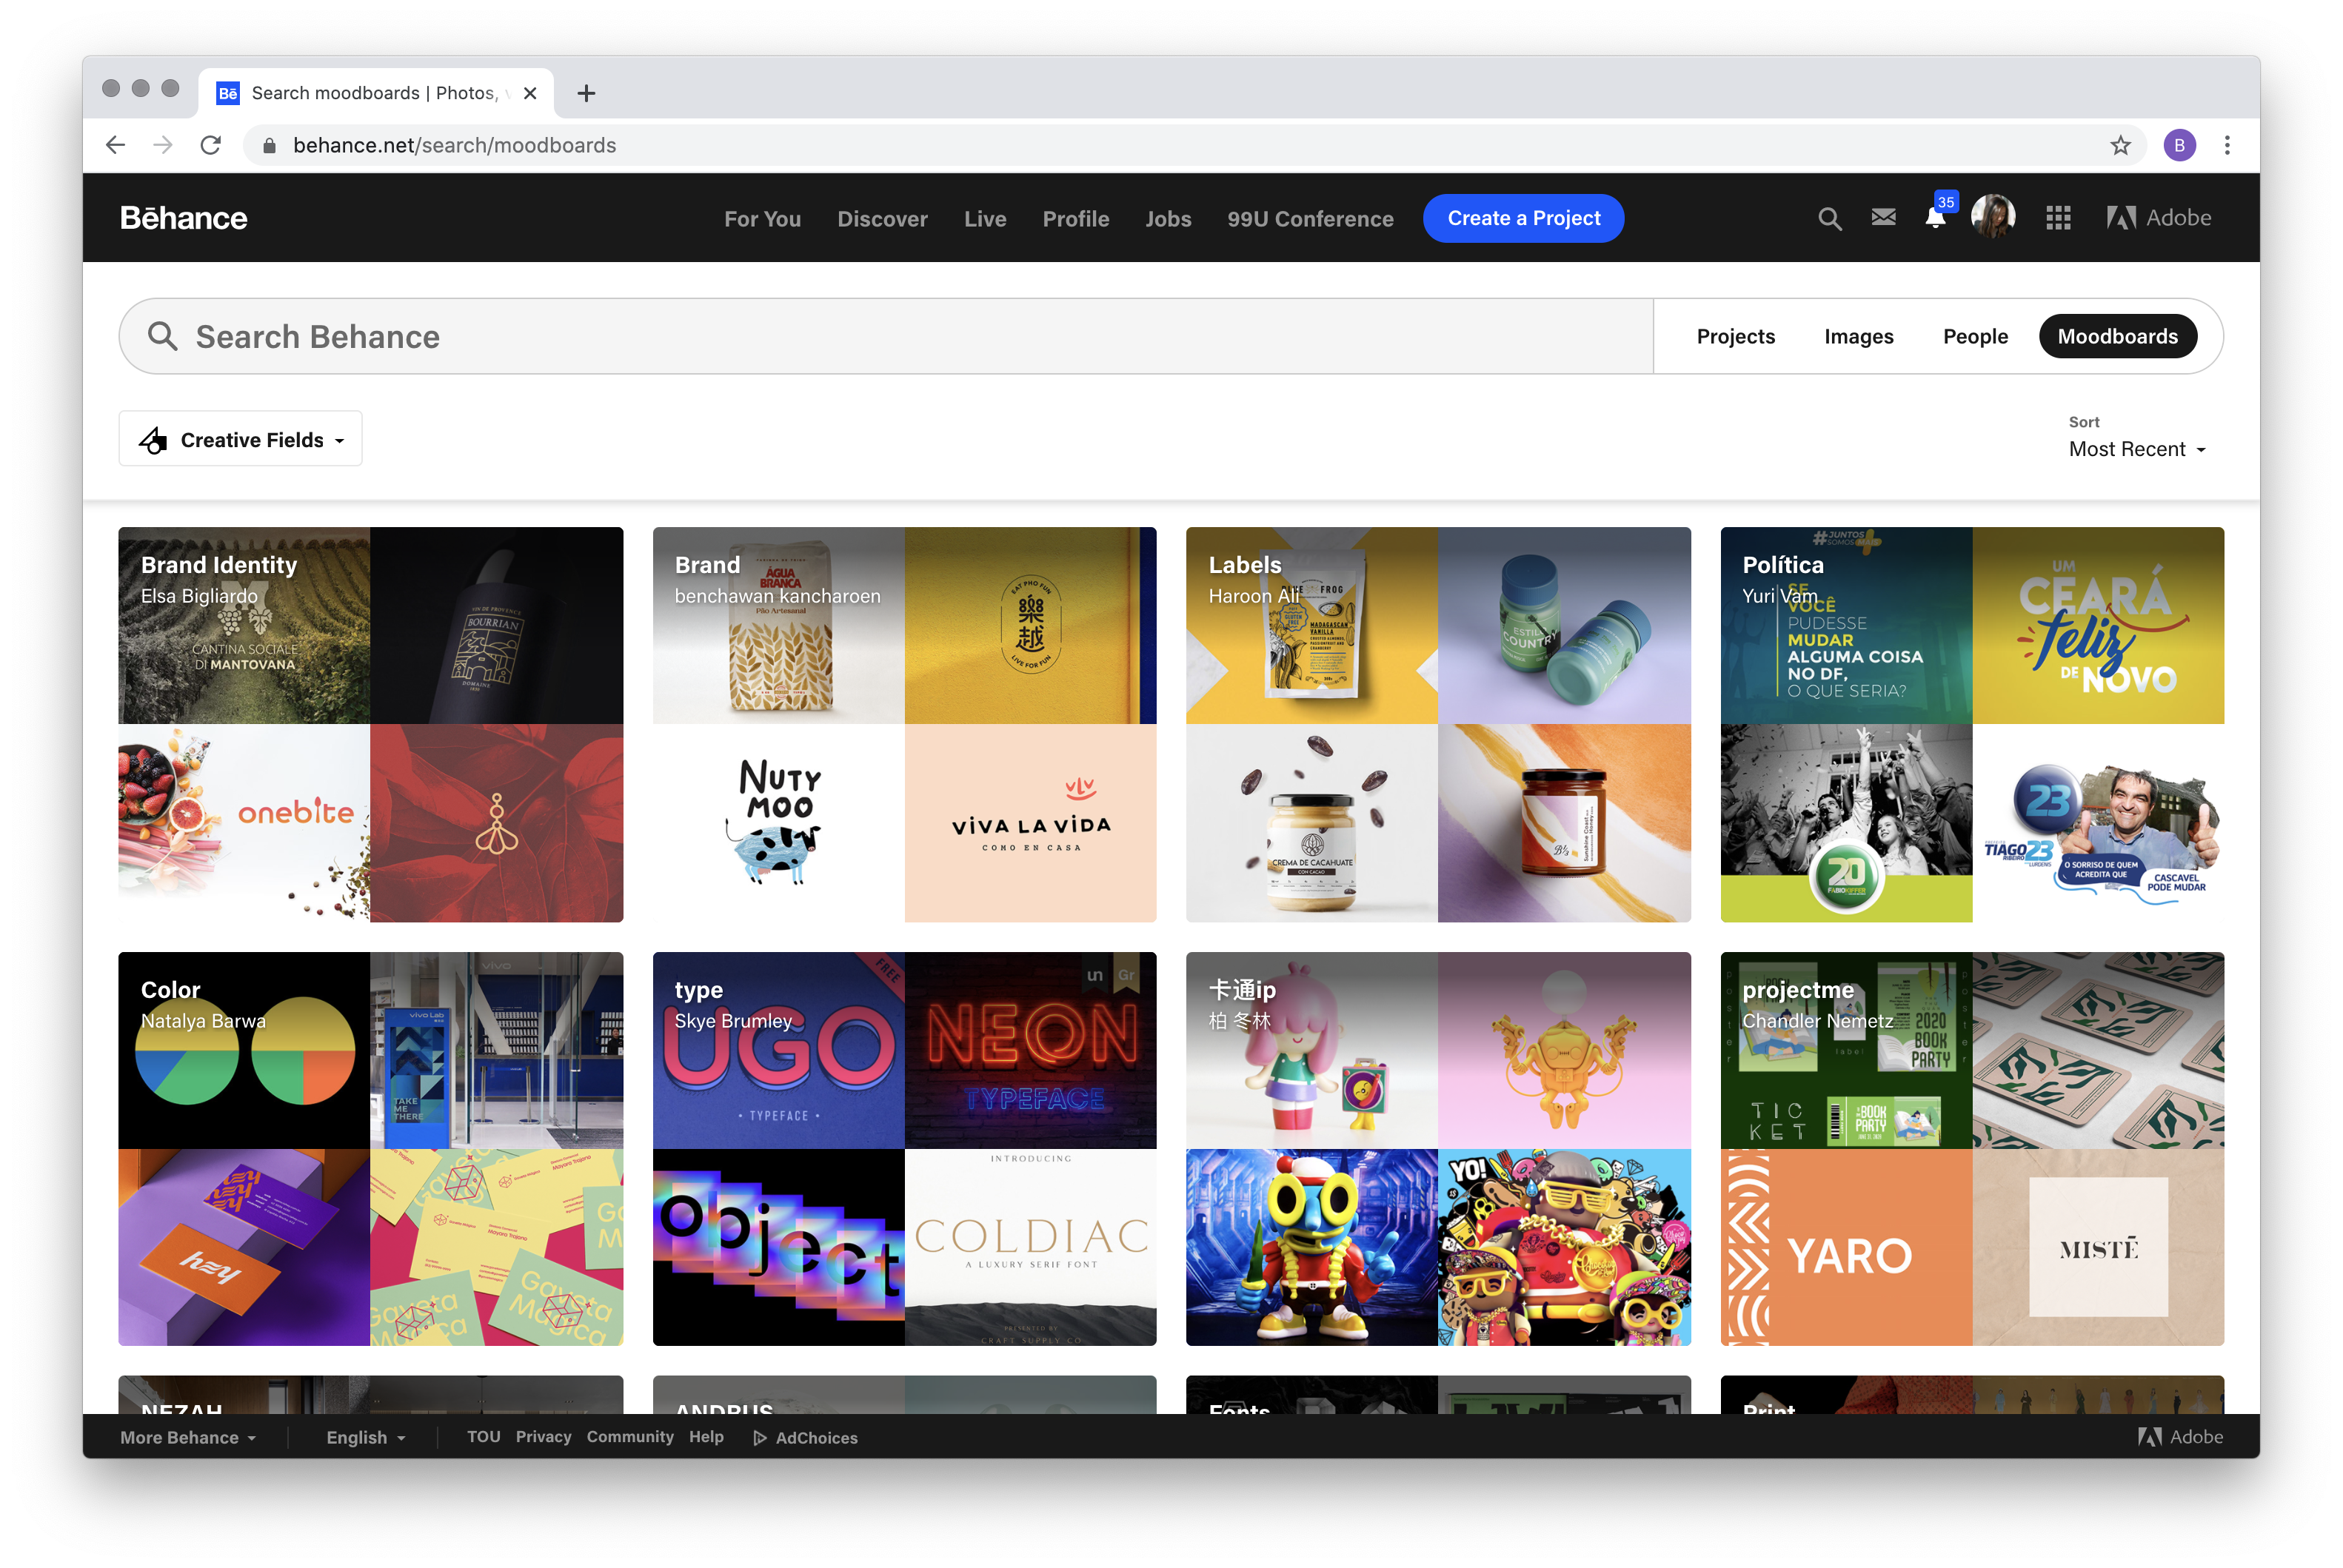This screenshot has height=1568, width=2343.
Task: Select the Projects search tab
Action: 1735,336
